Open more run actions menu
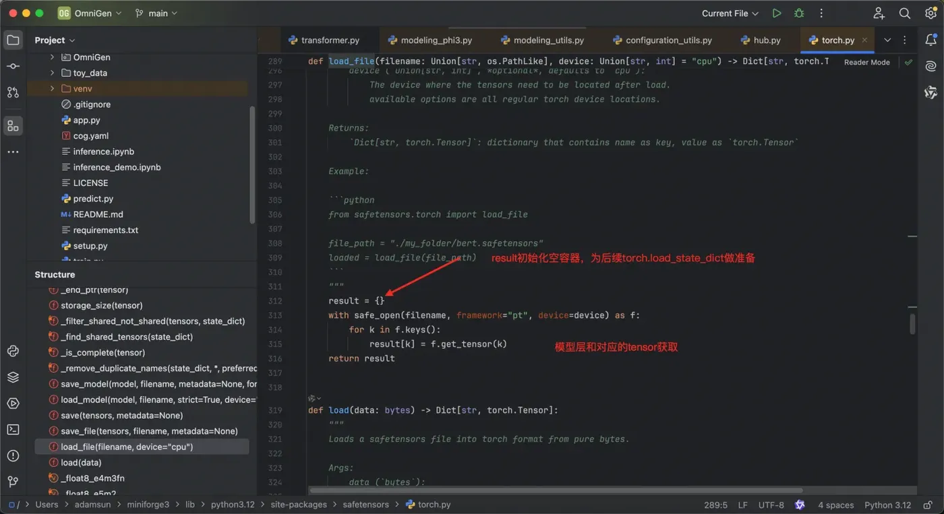The height and width of the screenshot is (514, 944). [x=821, y=13]
